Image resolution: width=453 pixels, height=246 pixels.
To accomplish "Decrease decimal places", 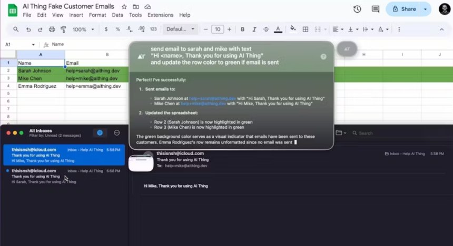I will pyautogui.click(x=130, y=29).
